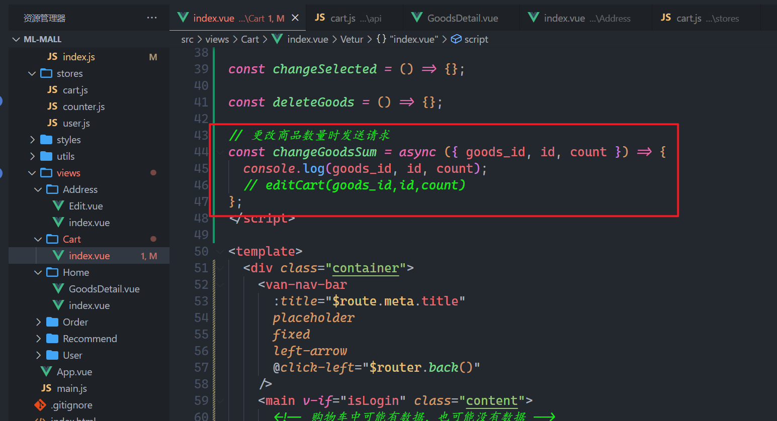Viewport: 777px width, 421px height.
Task: Click Vue icon on GoodsDetail.vue tab
Action: [x=417, y=18]
